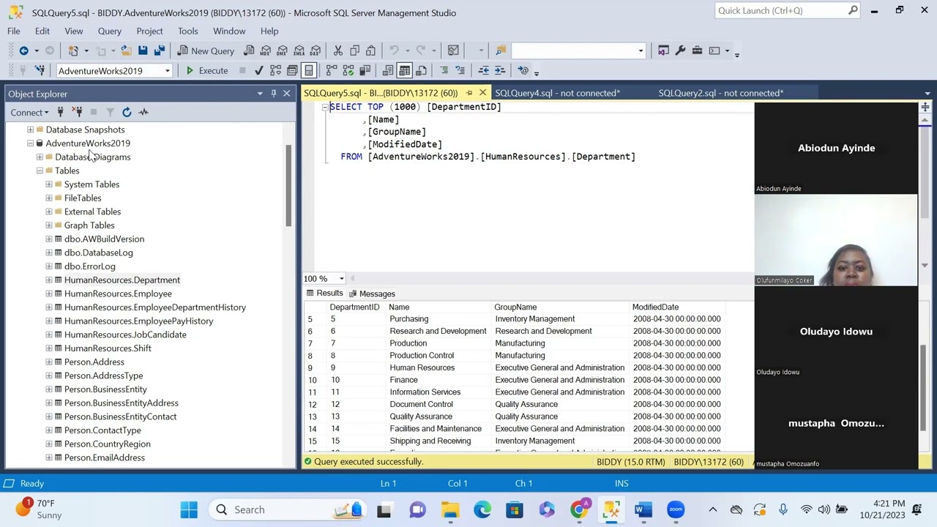Open the Messages results tab
Image resolution: width=937 pixels, height=527 pixels.
pyautogui.click(x=371, y=294)
